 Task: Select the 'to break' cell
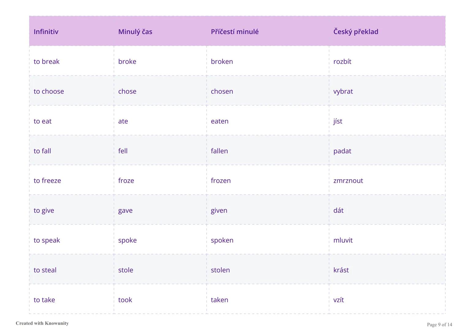47,62
